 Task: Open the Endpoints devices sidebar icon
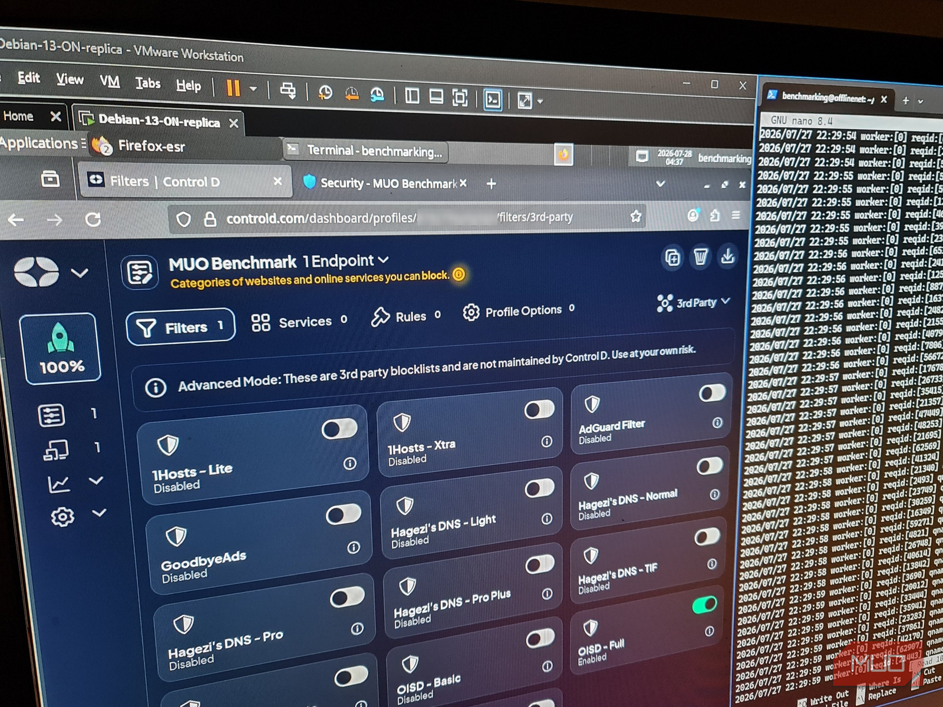coord(56,450)
